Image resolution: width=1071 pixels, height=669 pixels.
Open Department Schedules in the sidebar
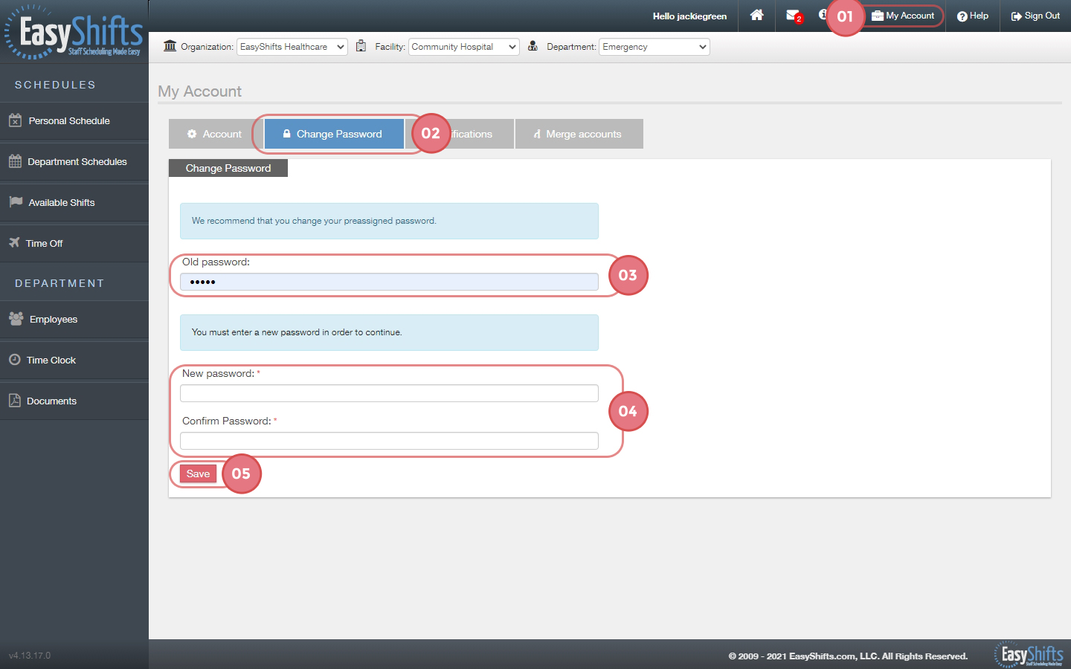point(74,161)
